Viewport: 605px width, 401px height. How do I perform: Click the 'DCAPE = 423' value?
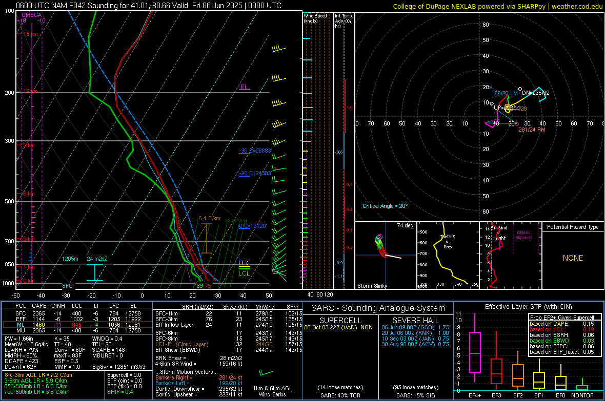coord(21,361)
